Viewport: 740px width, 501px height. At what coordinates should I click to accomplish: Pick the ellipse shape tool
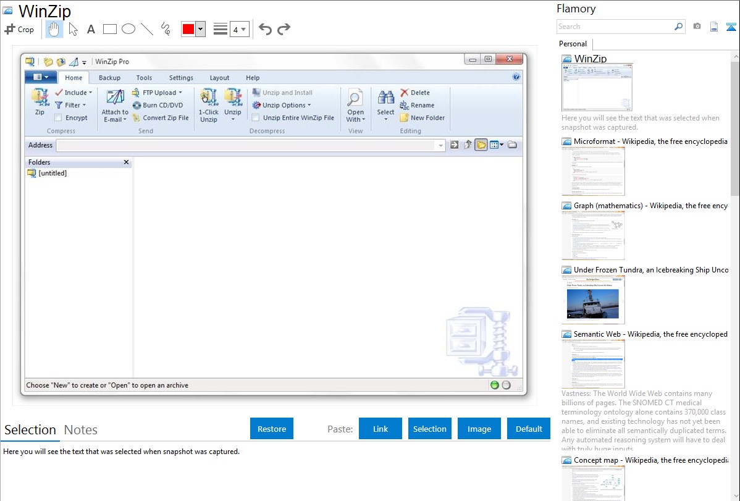(128, 29)
